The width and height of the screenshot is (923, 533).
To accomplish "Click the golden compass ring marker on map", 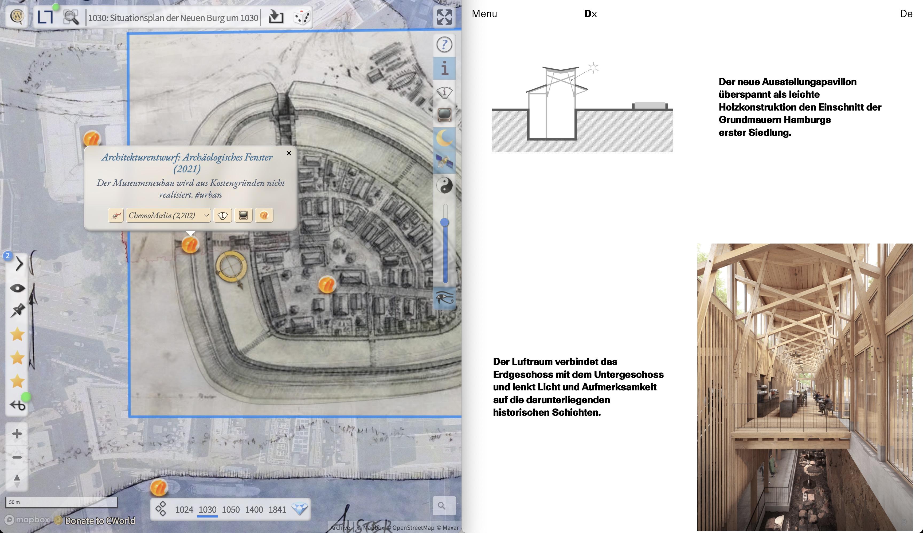I will pyautogui.click(x=231, y=266).
